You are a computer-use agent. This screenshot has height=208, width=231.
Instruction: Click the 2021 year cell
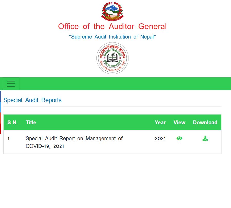coord(160,138)
